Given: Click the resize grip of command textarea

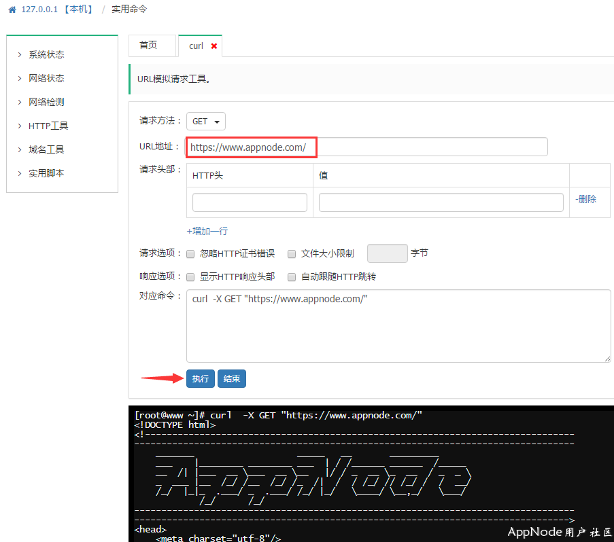Looking at the screenshot, I should (607, 359).
